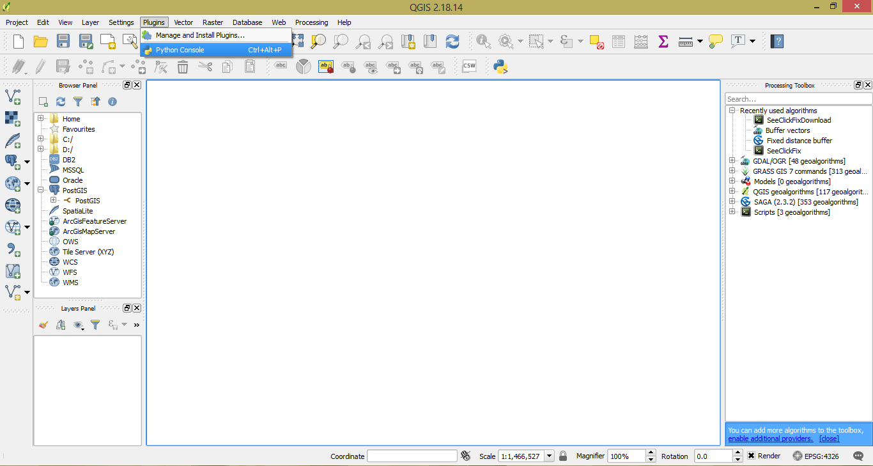Expand the GDAL/OGR algorithms group
The image size is (873, 466).
point(732,161)
